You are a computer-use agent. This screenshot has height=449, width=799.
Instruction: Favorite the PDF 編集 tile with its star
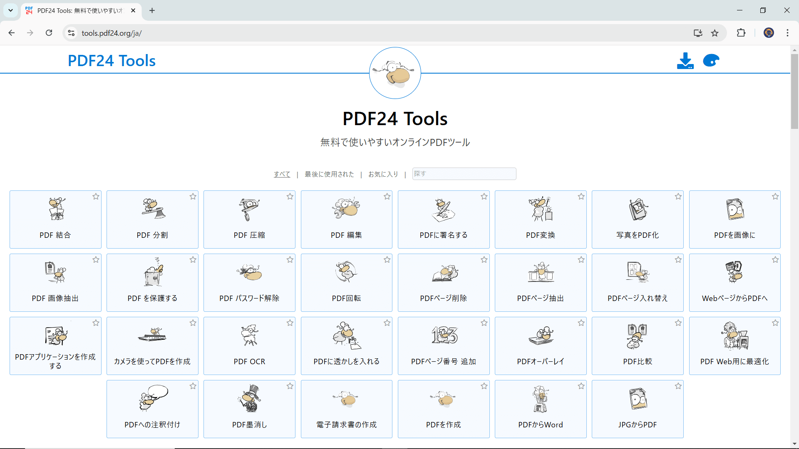pos(387,197)
